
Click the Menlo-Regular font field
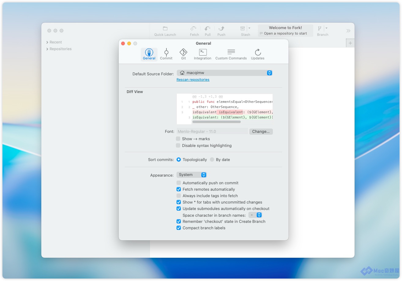pyautogui.click(x=212, y=131)
